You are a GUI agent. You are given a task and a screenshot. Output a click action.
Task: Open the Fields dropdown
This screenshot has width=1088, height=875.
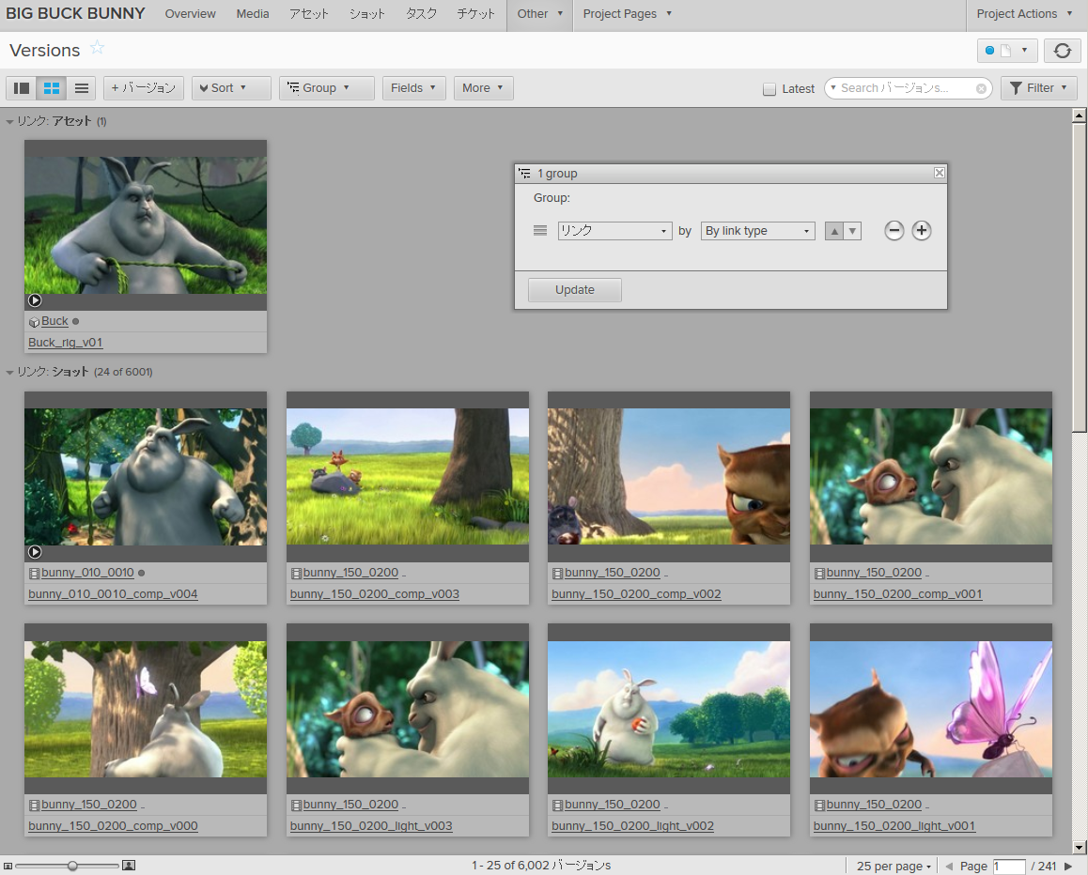[413, 88]
